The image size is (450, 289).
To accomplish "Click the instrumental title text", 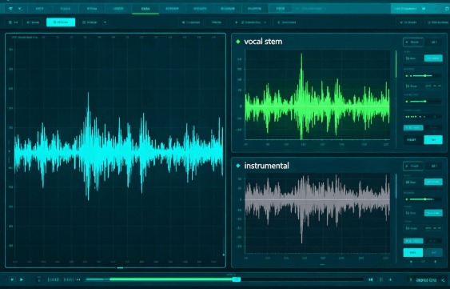I will point(267,166).
